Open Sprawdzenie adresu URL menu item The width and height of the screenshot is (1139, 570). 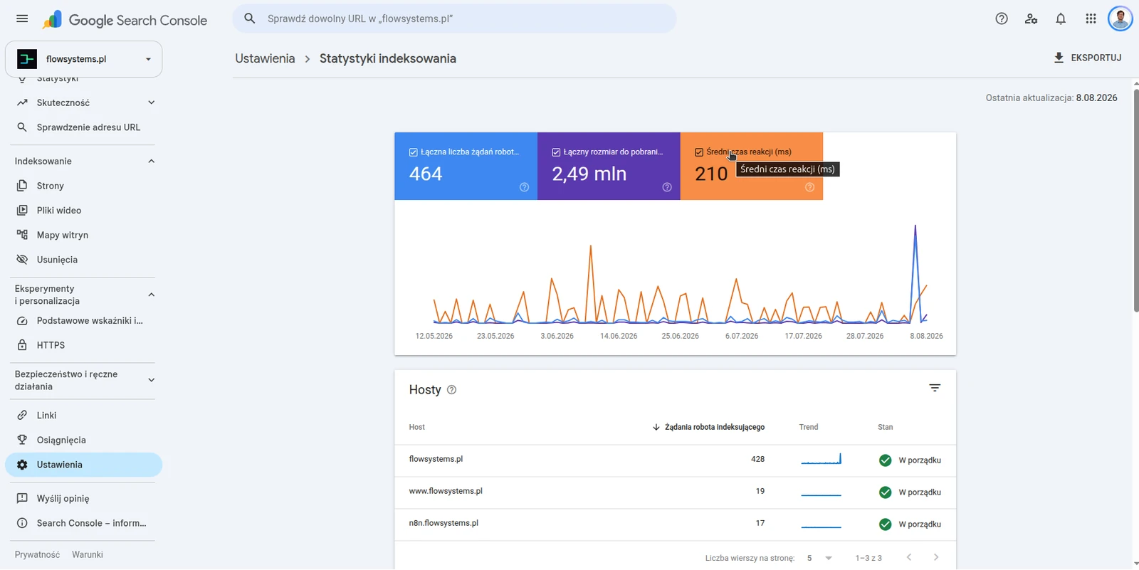tap(83, 127)
